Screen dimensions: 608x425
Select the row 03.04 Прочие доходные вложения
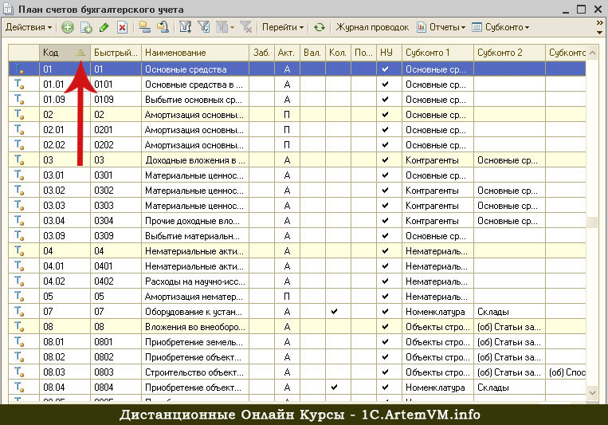[297, 221]
